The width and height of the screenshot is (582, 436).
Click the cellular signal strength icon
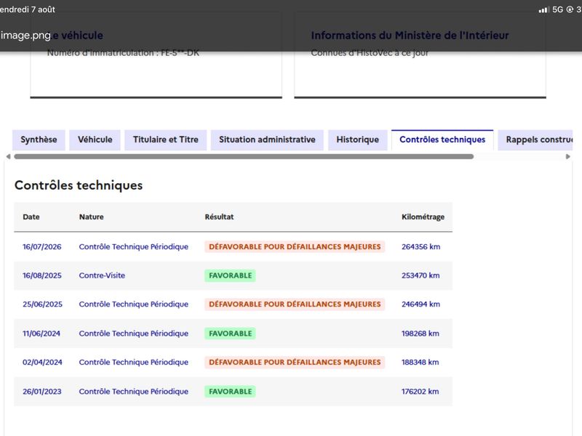point(543,9)
